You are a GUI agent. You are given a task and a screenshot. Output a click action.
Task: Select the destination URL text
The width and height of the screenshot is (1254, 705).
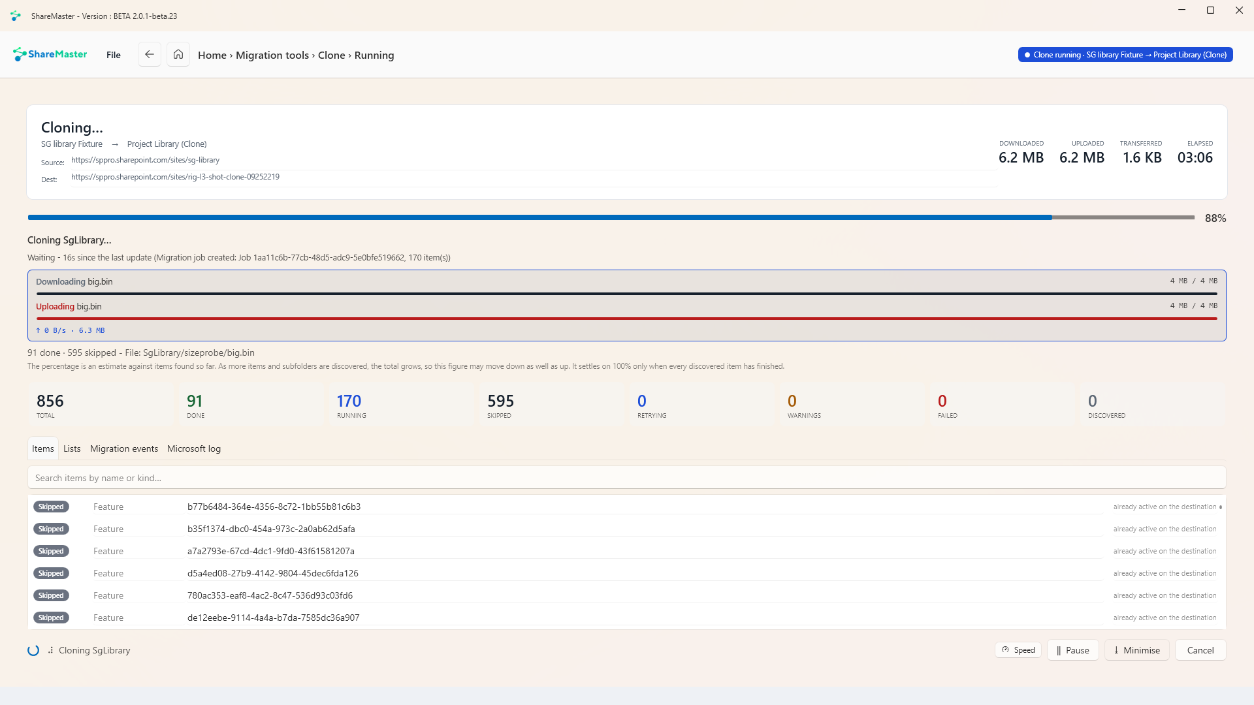(x=175, y=177)
